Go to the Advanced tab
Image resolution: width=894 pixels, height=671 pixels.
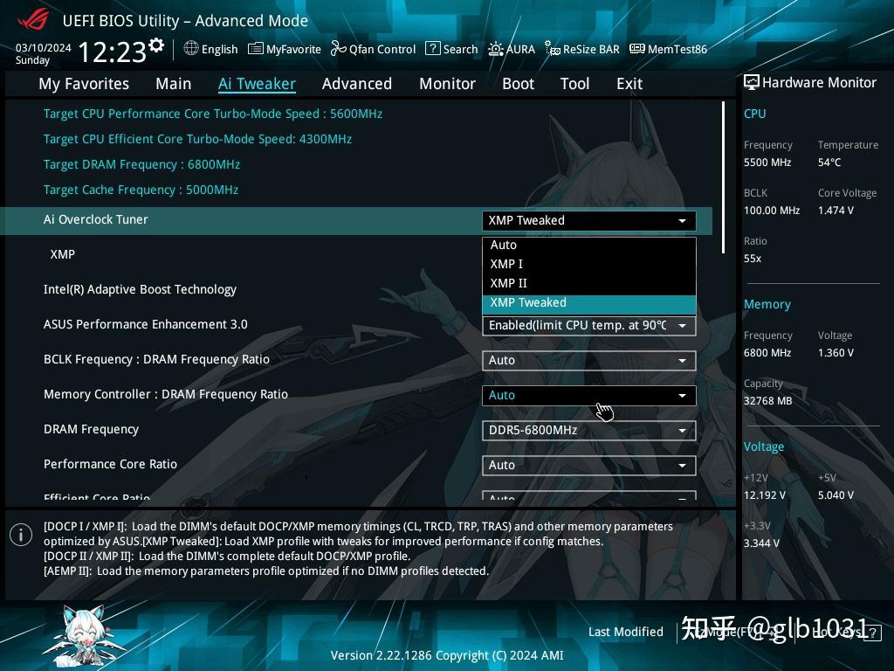[x=357, y=84]
